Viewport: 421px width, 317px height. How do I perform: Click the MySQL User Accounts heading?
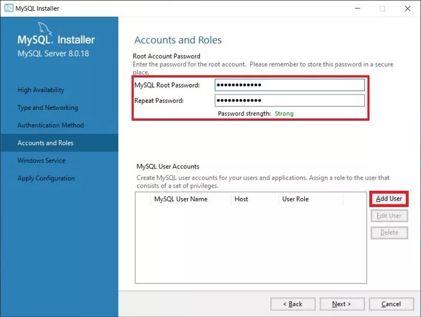point(168,167)
